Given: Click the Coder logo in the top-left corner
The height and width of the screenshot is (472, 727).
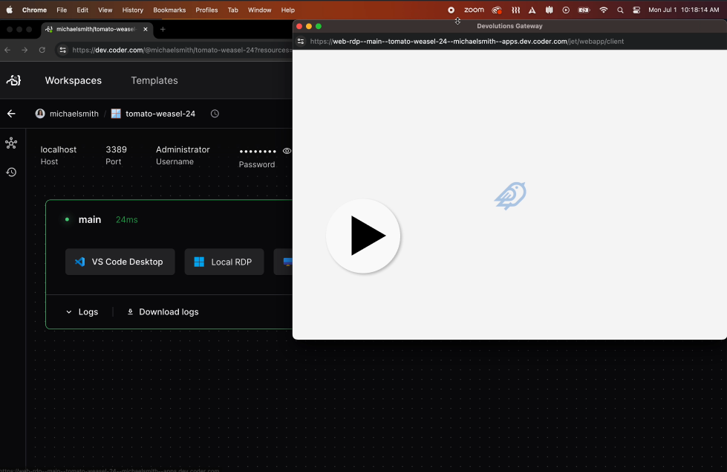Looking at the screenshot, I should click(14, 80).
